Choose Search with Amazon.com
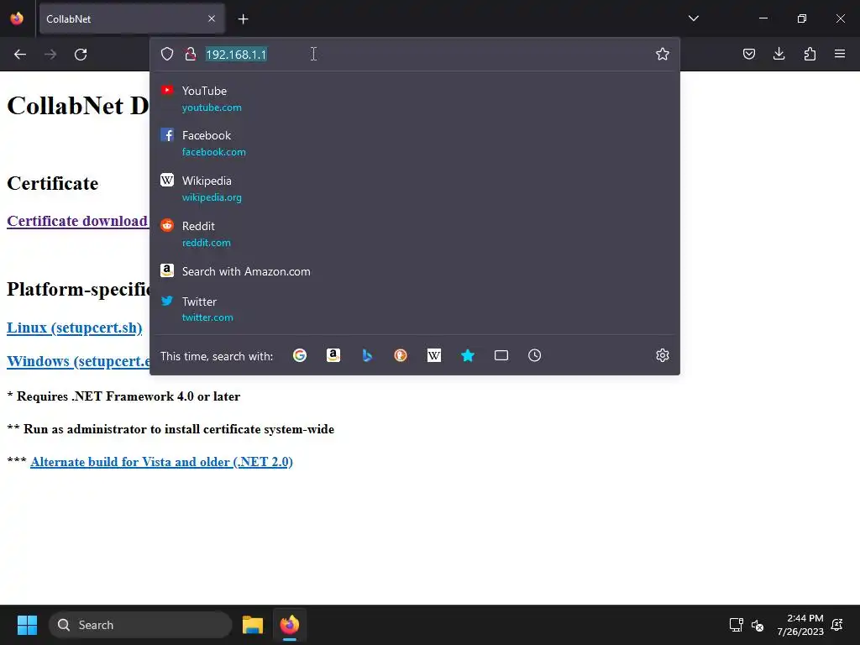860x645 pixels. [415, 271]
